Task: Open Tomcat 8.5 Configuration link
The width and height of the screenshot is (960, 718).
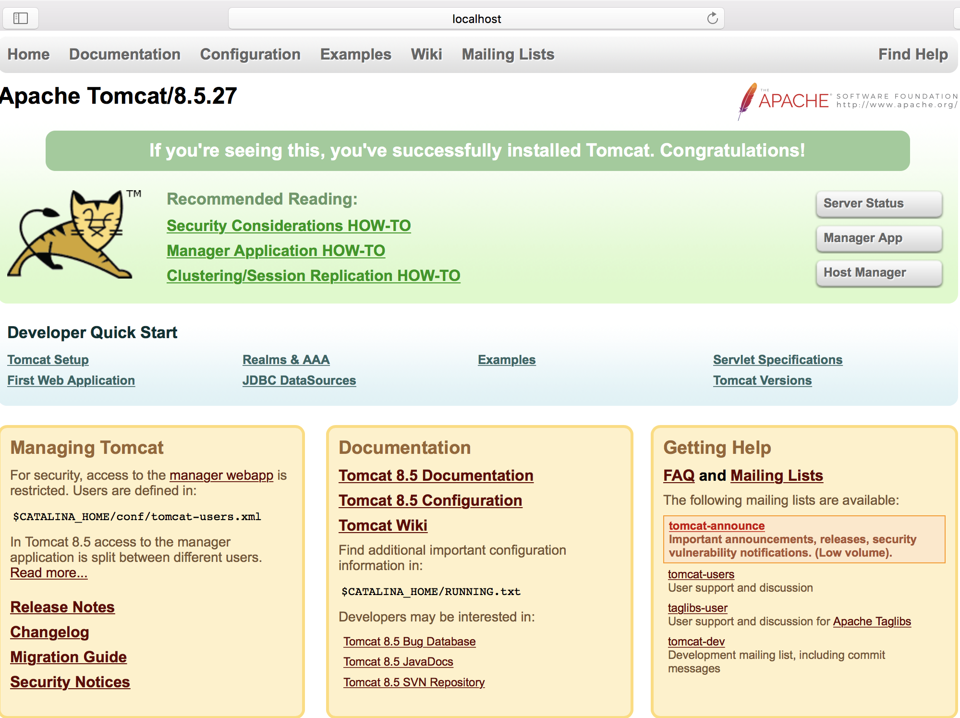Action: click(430, 500)
